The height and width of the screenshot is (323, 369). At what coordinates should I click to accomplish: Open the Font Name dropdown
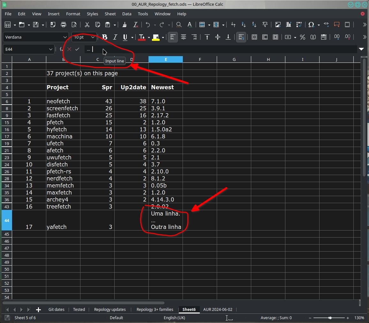coord(65,37)
